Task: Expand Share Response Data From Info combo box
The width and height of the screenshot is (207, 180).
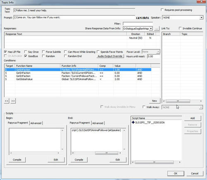Action: (151, 29)
